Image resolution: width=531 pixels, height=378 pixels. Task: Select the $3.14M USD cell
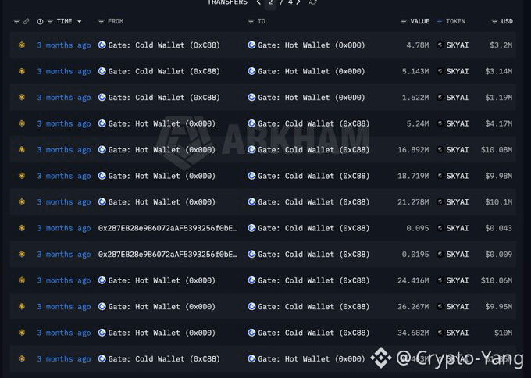coord(498,71)
